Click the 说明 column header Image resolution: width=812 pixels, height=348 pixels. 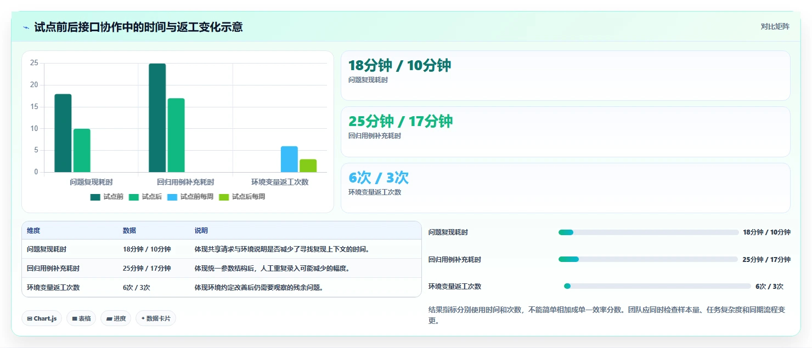(201, 231)
